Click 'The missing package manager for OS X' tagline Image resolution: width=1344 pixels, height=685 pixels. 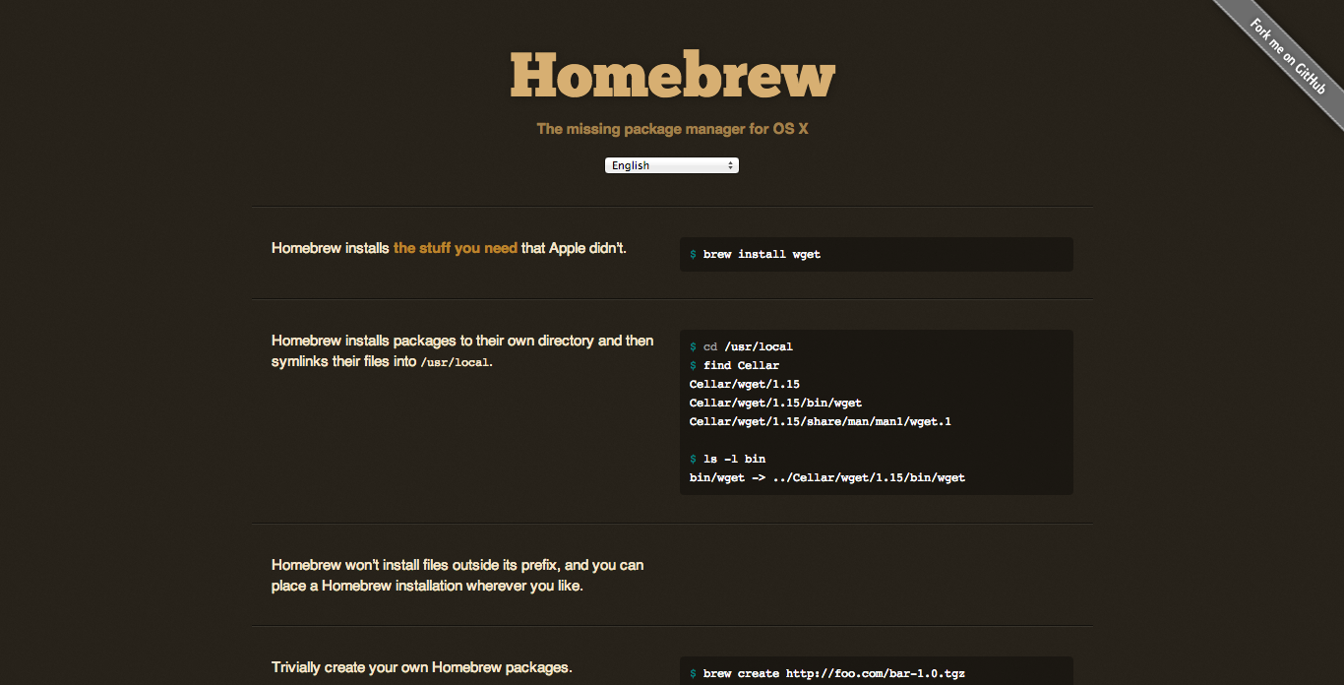[x=672, y=129]
